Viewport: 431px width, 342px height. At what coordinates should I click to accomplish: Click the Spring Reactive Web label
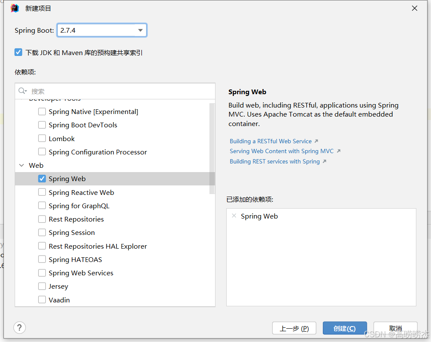81,193
